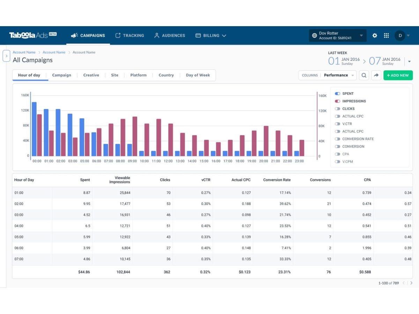Viewport: 419px width, 314px height.
Task: Switch to the Creative tab
Action: (x=91, y=75)
